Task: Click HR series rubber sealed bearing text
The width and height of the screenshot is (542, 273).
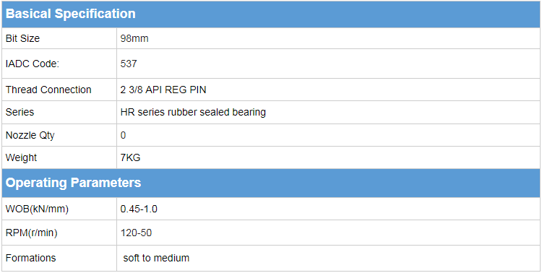Action: point(193,113)
